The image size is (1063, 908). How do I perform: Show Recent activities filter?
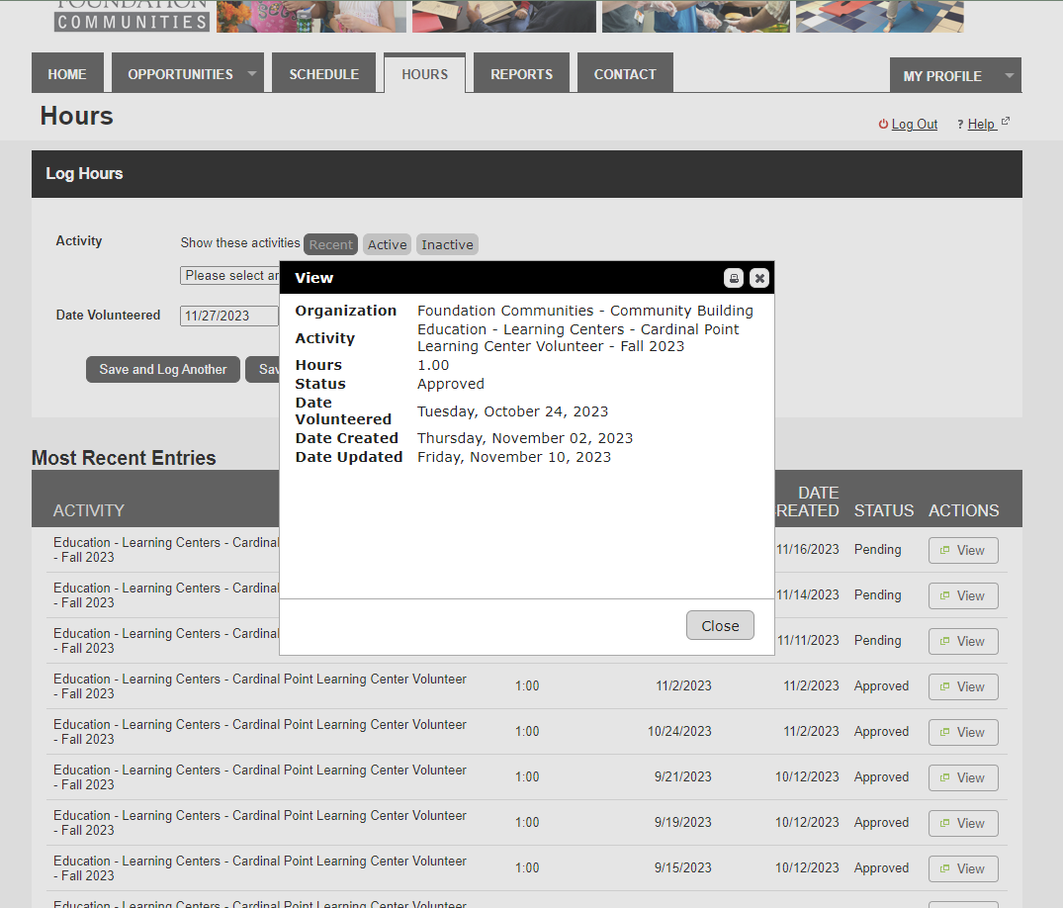pyautogui.click(x=331, y=244)
